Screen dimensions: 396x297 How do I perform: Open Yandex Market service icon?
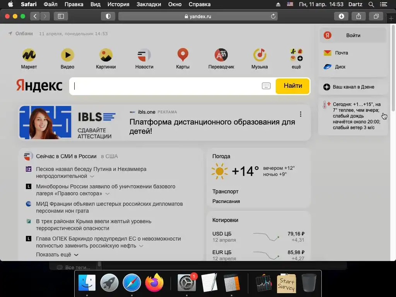tap(29, 55)
